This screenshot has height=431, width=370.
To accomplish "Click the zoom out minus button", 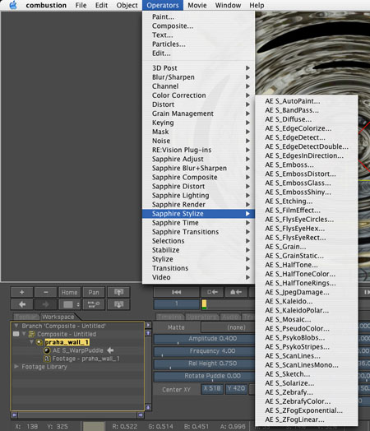I will tap(46, 292).
